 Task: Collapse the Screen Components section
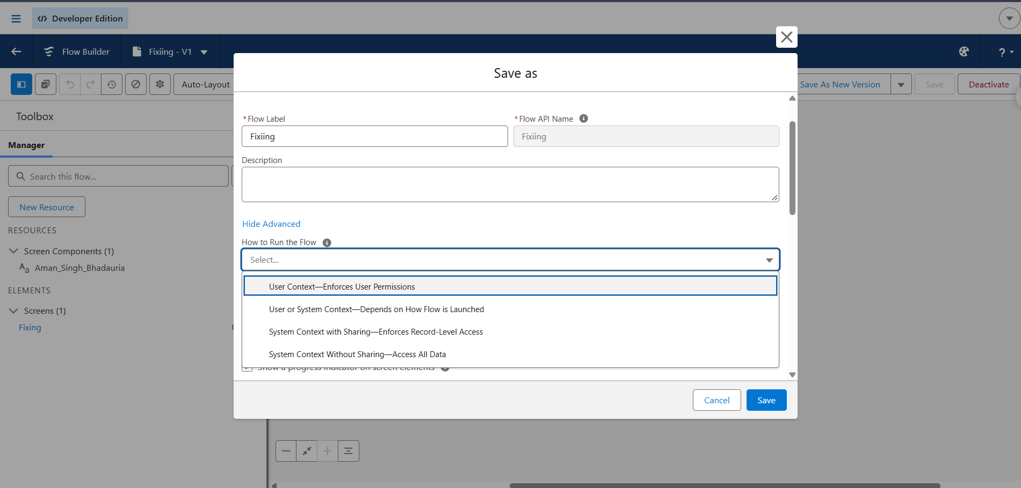click(x=14, y=251)
